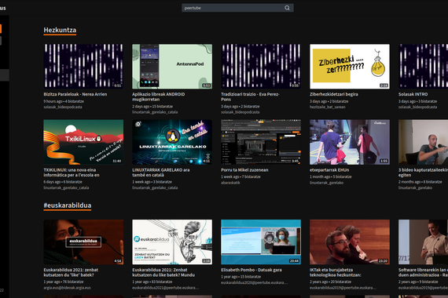448x298 pixels.
Task: Open LINUXTARRAK GARELAKO thumbnail image
Action: coord(172,142)
